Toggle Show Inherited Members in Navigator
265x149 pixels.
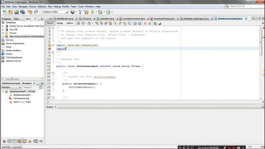pyautogui.click(x=4, y=141)
